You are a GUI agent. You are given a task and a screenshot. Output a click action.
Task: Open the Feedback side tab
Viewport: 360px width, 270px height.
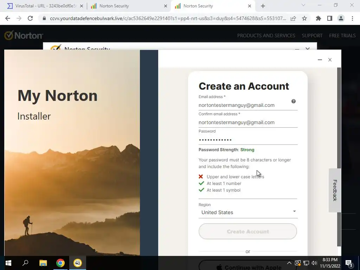pos(335,190)
